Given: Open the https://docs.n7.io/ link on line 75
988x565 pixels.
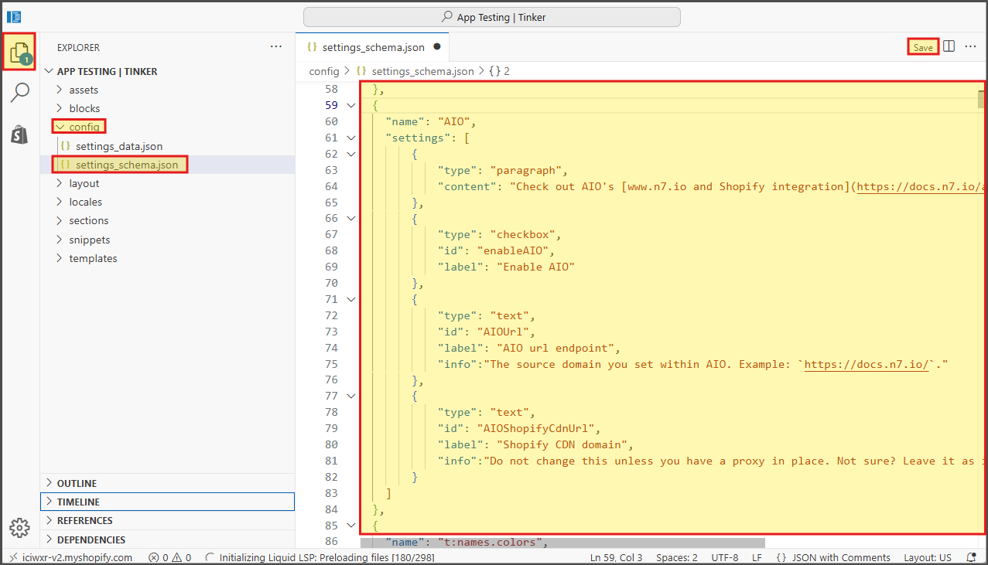Looking at the screenshot, I should point(867,364).
